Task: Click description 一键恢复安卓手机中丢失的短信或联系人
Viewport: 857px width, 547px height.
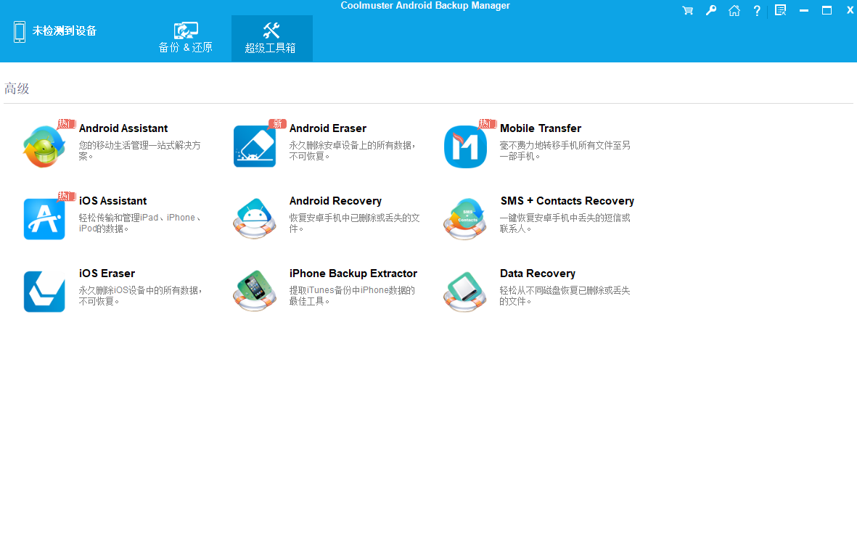Action: coord(565,223)
